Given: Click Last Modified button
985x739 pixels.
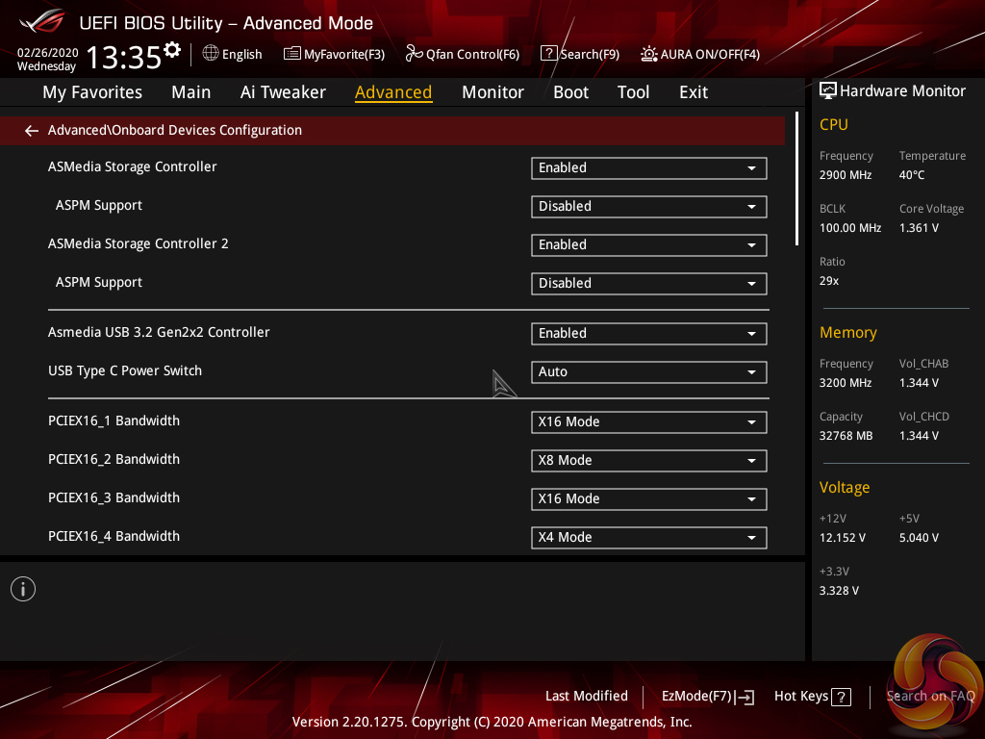Looking at the screenshot, I should click(x=586, y=696).
